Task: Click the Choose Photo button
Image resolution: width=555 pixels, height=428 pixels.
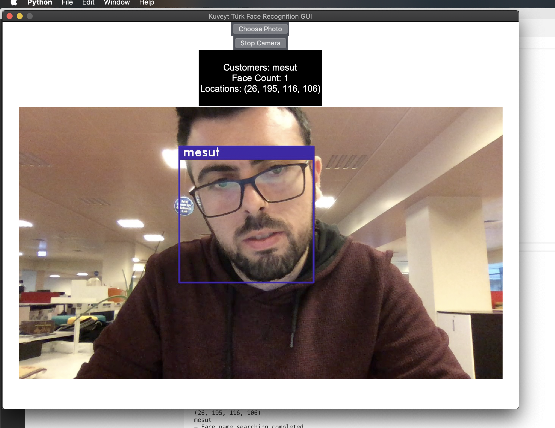Action: click(260, 29)
